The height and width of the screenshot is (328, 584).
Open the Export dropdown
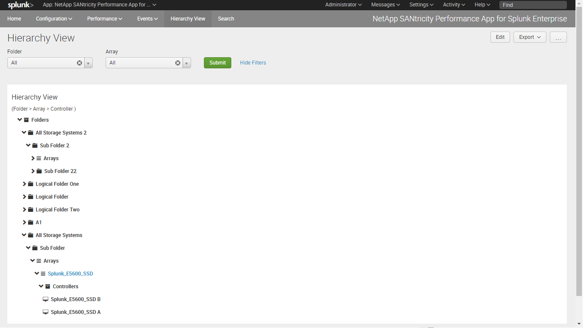point(530,37)
